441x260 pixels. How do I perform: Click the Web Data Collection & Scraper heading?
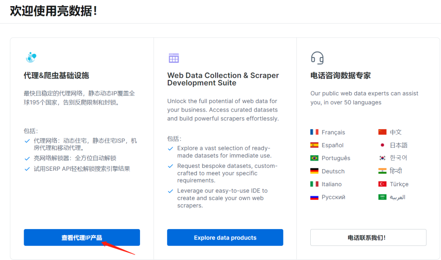click(x=223, y=79)
